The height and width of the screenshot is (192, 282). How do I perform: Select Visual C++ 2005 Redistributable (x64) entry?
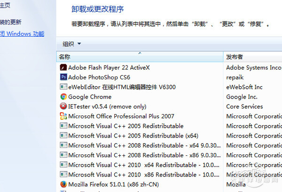click(133, 135)
